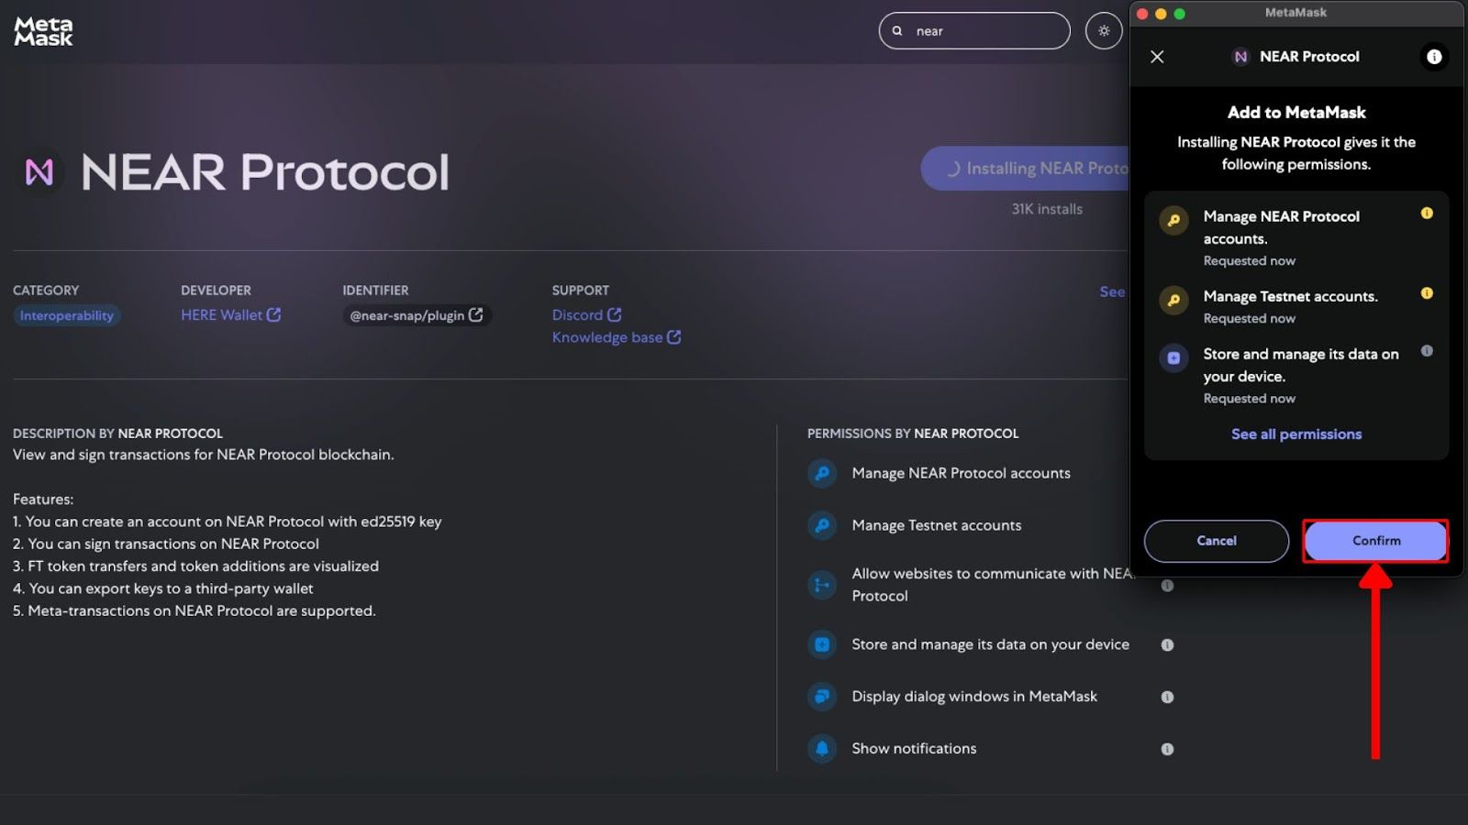Open @near-snap/plugin external link icon

pos(475,314)
